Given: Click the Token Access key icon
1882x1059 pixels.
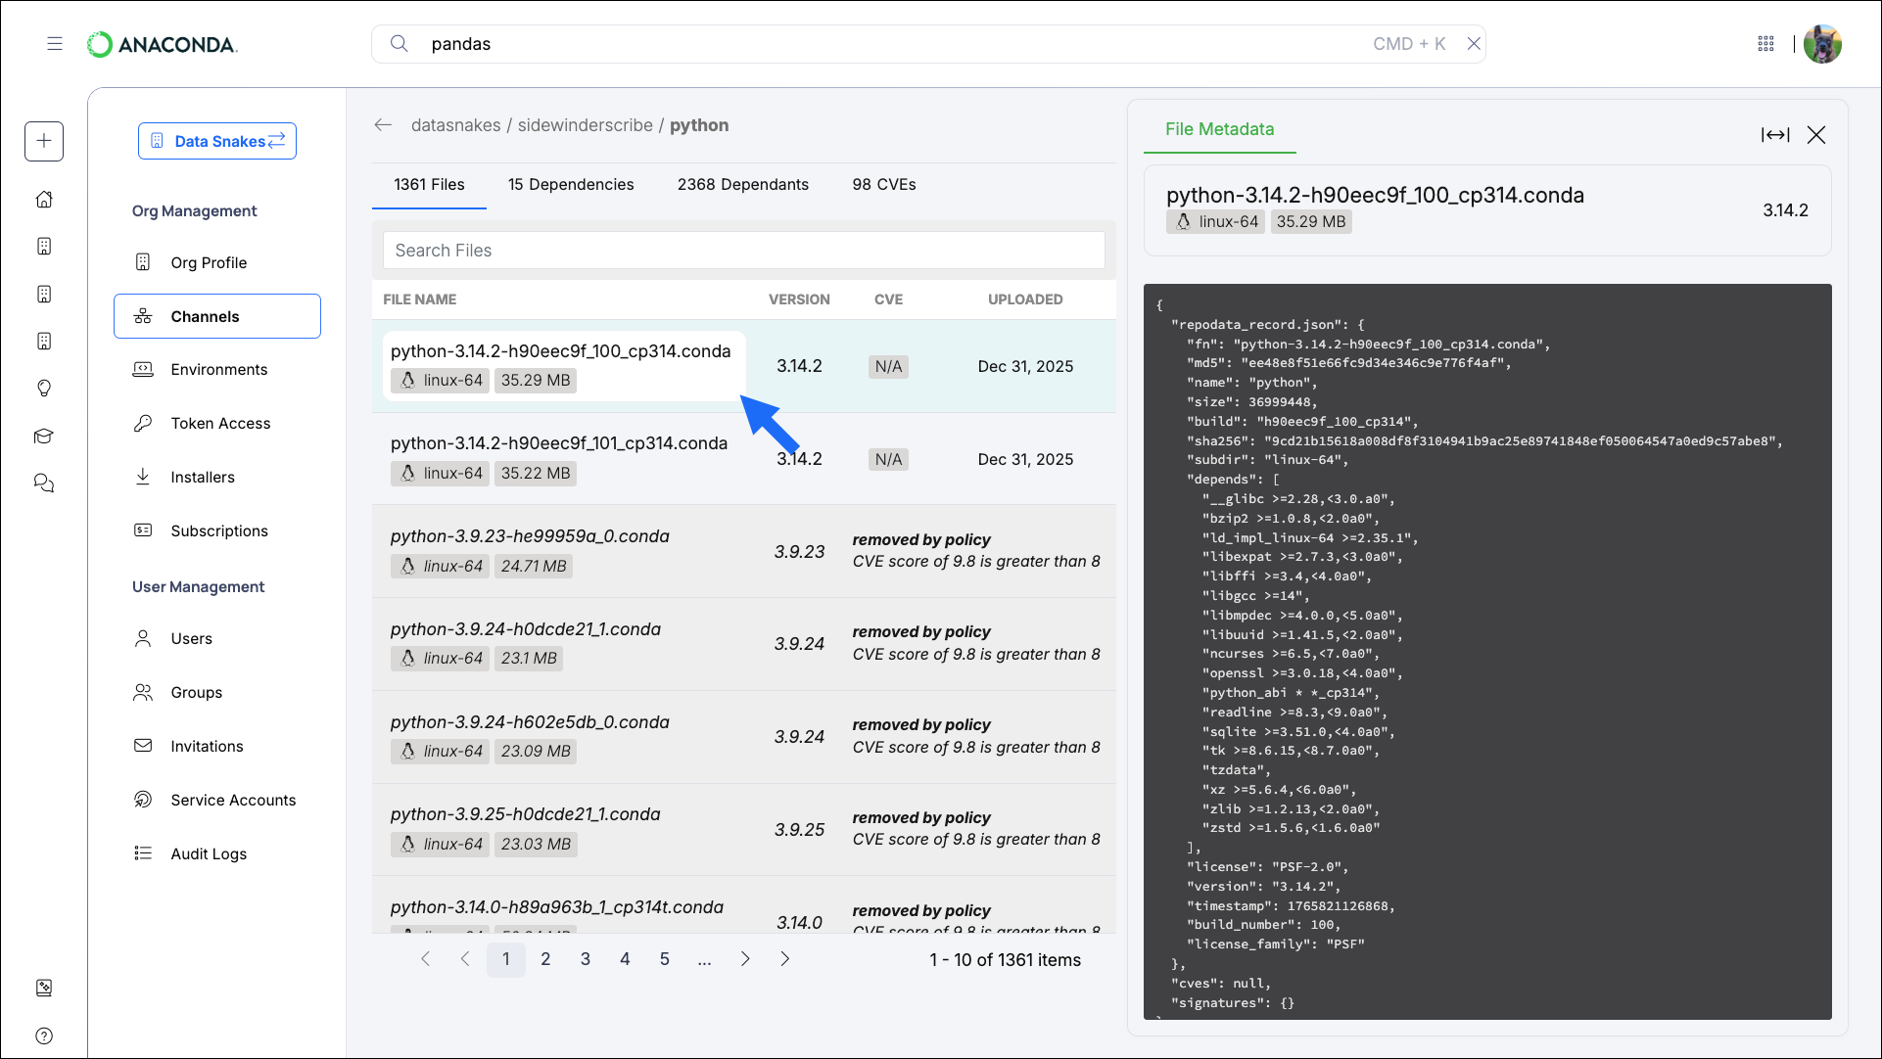Looking at the screenshot, I should [143, 423].
